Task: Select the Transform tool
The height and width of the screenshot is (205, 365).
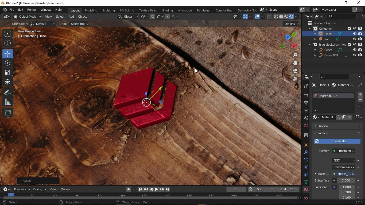Action: 7,82
